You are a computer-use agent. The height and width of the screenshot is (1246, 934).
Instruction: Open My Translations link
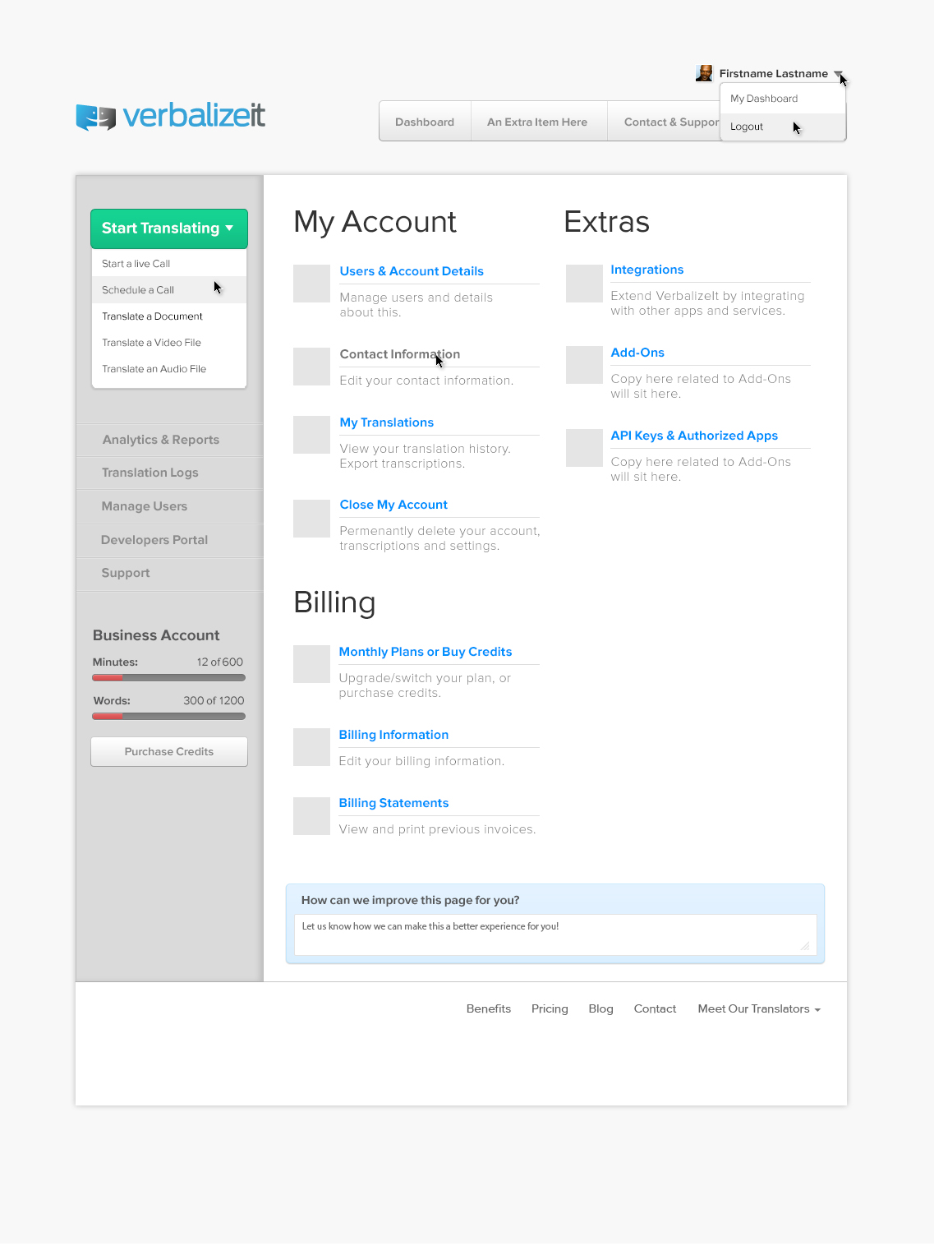(x=387, y=422)
